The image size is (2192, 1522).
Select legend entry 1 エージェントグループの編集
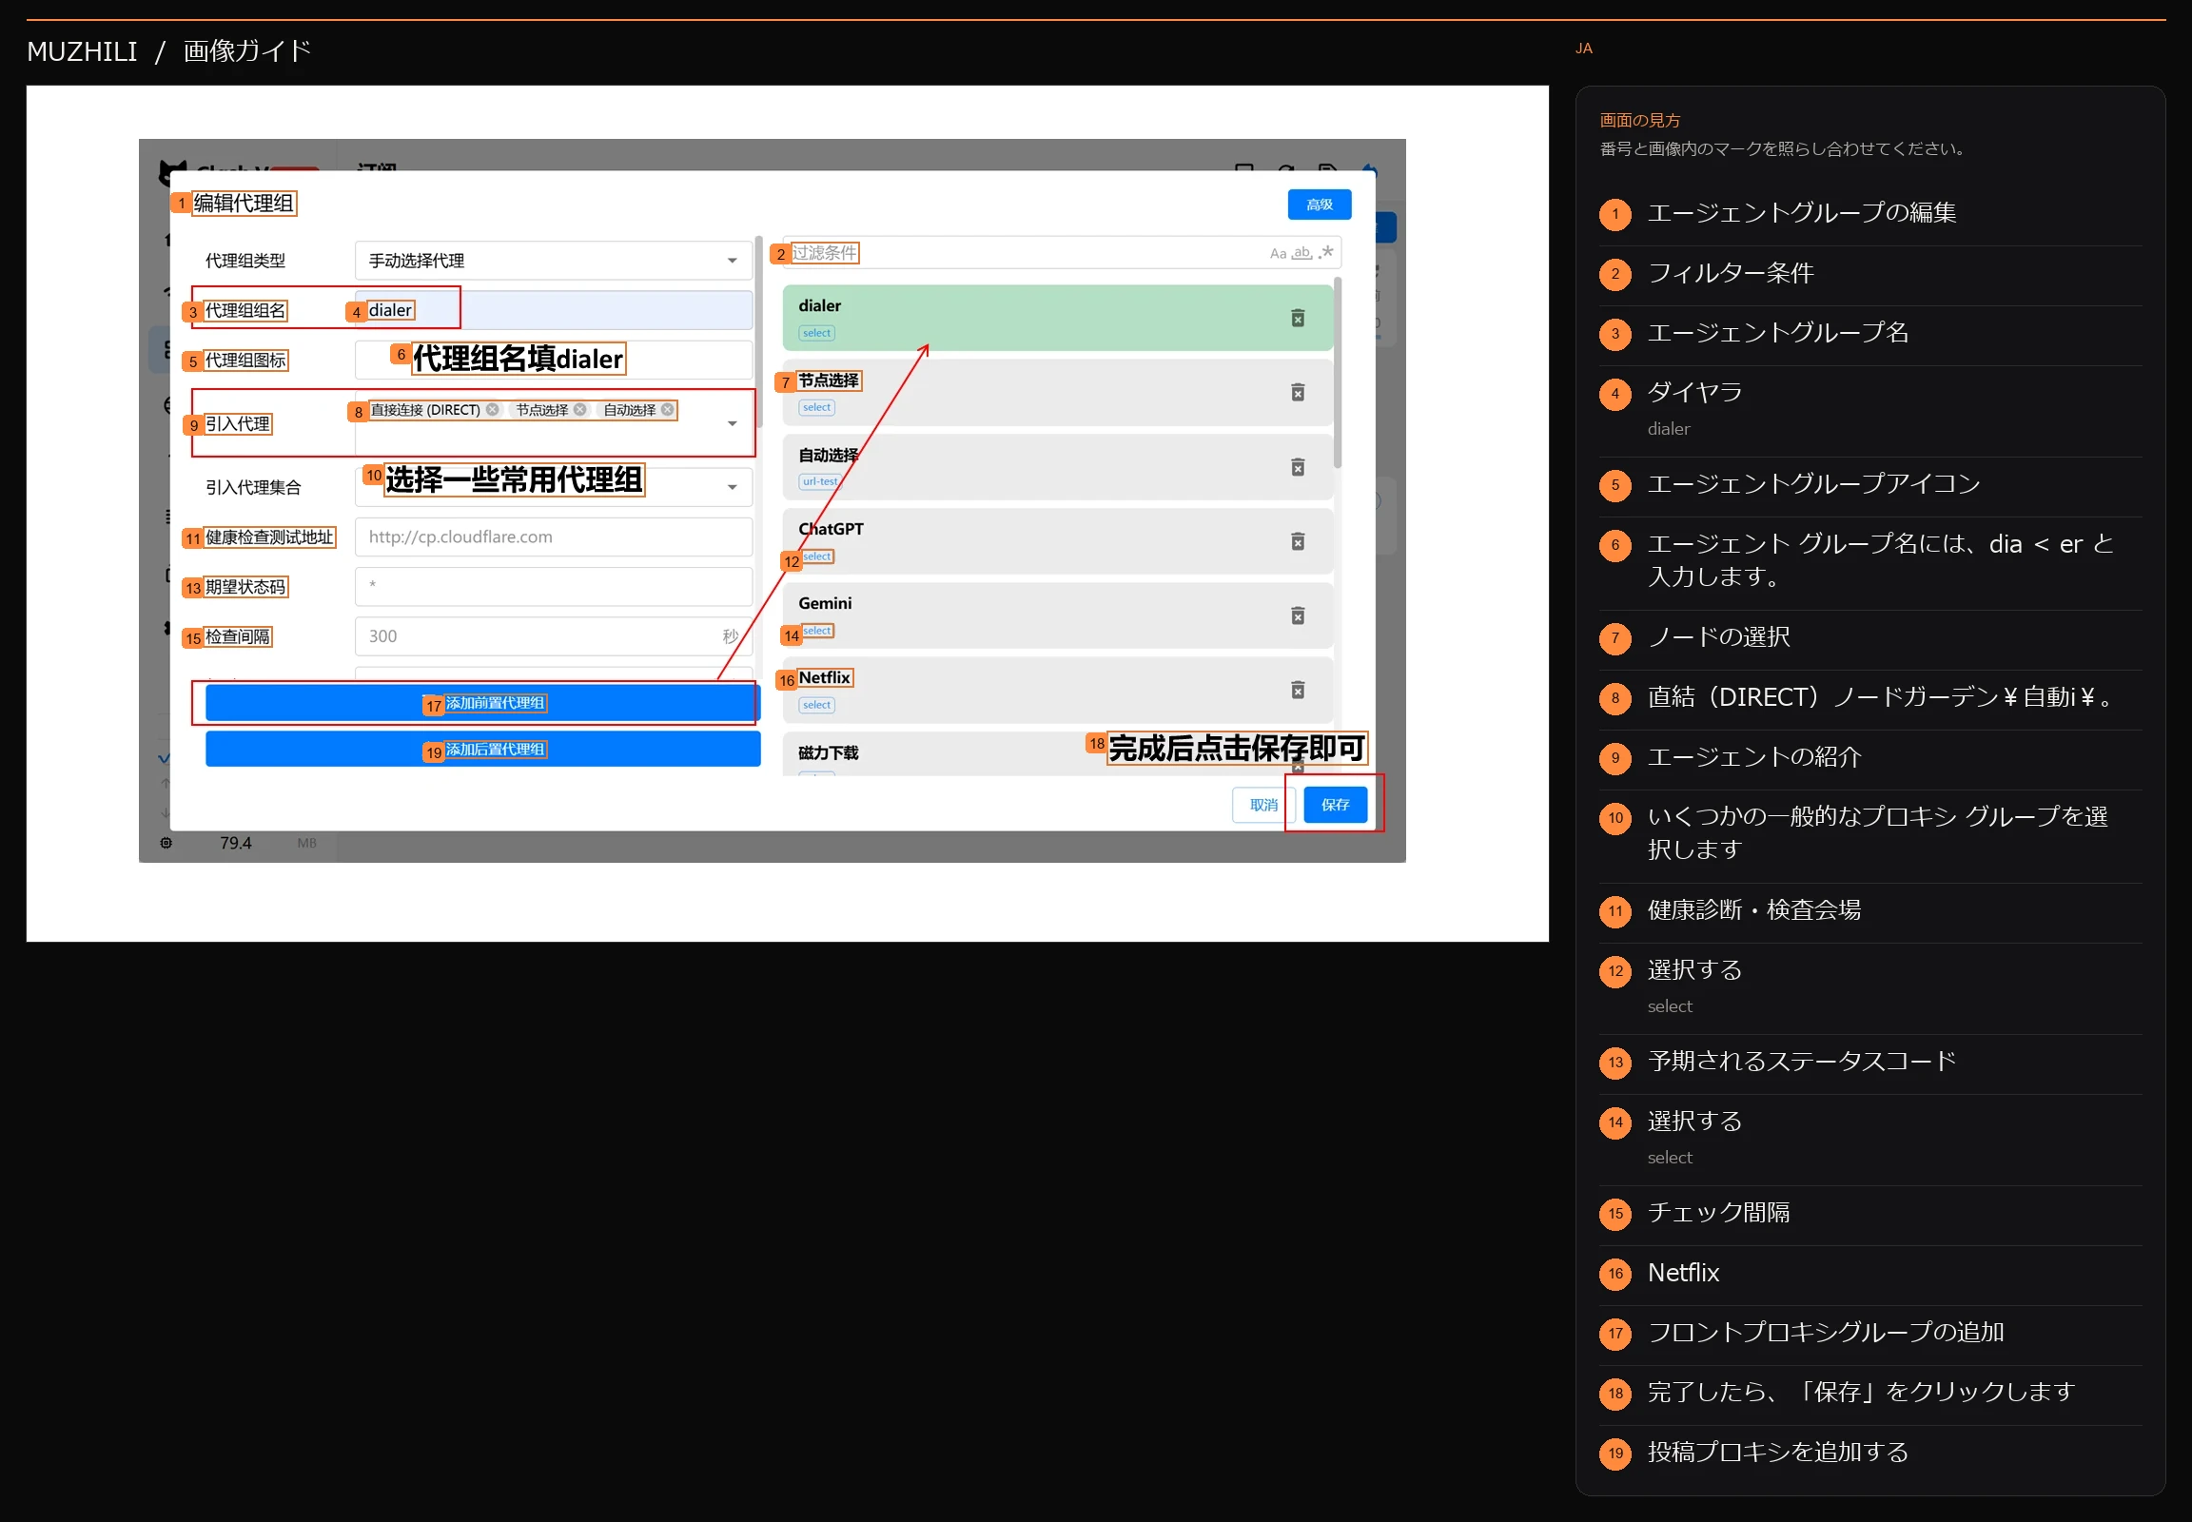click(1869, 214)
